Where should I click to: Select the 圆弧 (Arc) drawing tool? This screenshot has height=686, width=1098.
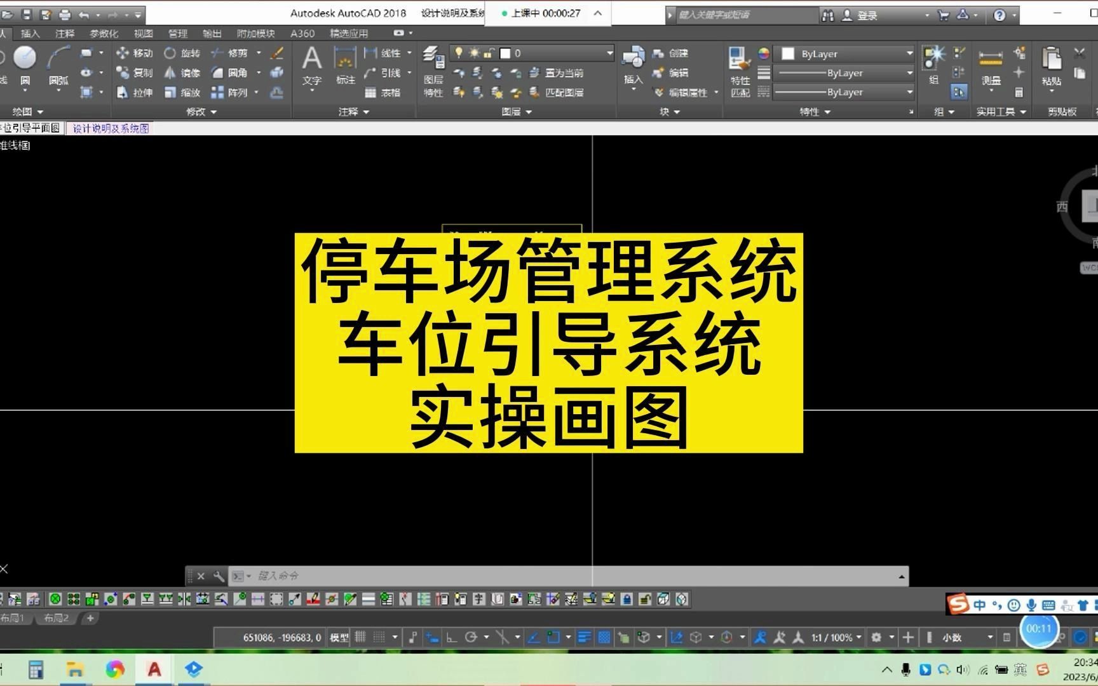coord(58,65)
